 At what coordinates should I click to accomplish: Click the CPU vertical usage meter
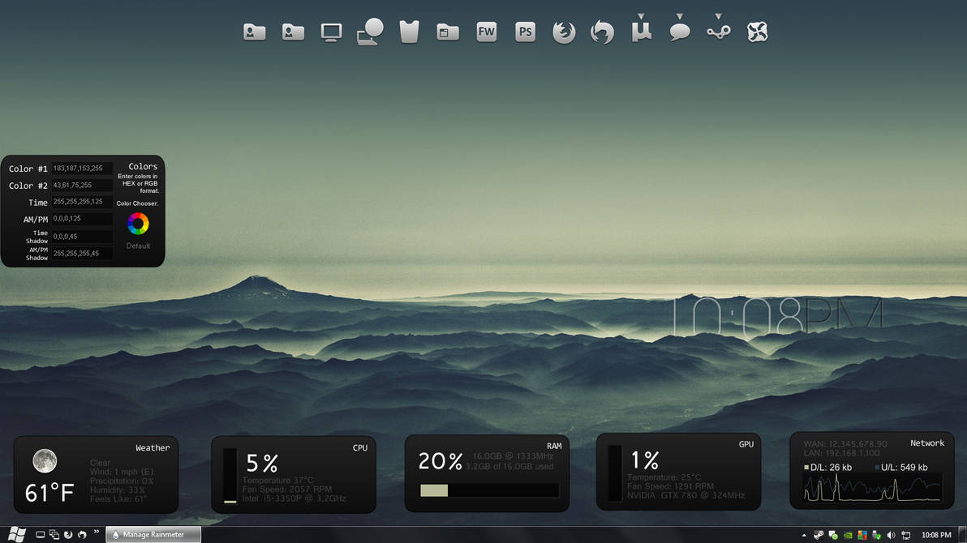click(230, 476)
